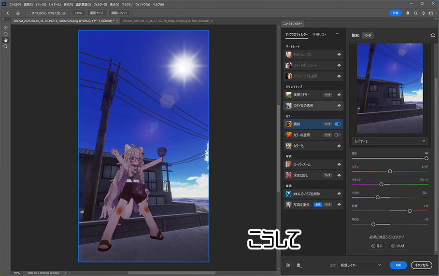Click the シアン–レッド slider handle
Viewport: 439px width, 276px height.
[390, 171]
